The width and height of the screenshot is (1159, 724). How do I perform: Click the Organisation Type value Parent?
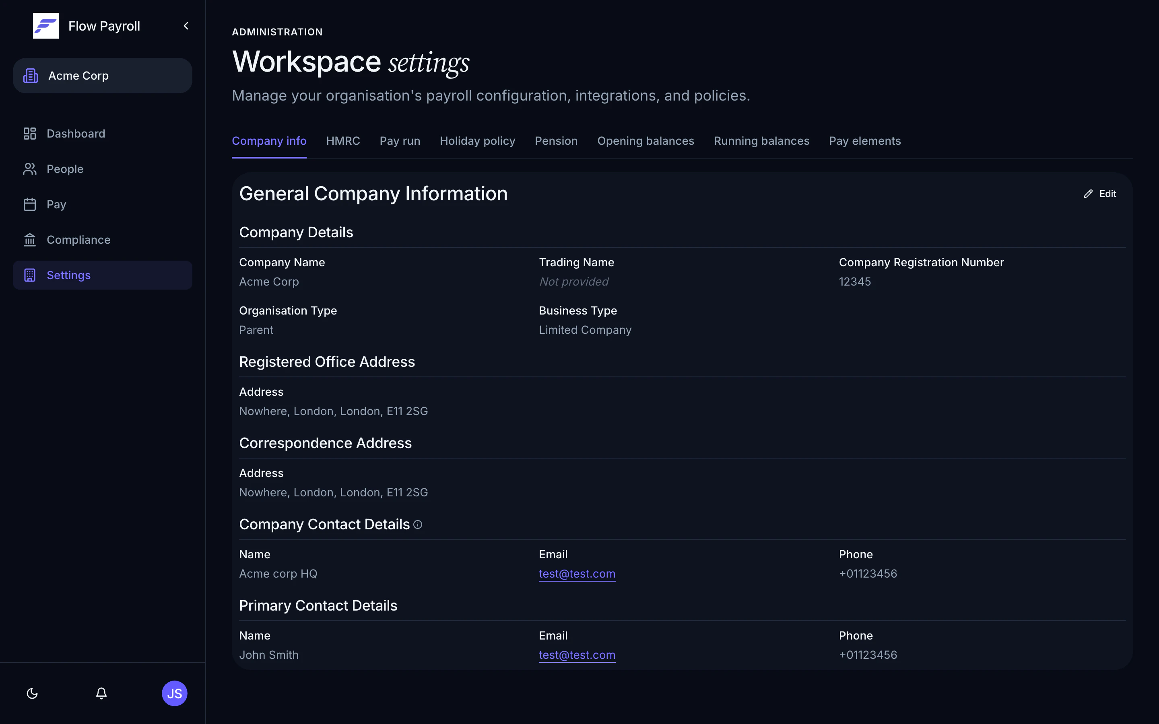[256, 330]
